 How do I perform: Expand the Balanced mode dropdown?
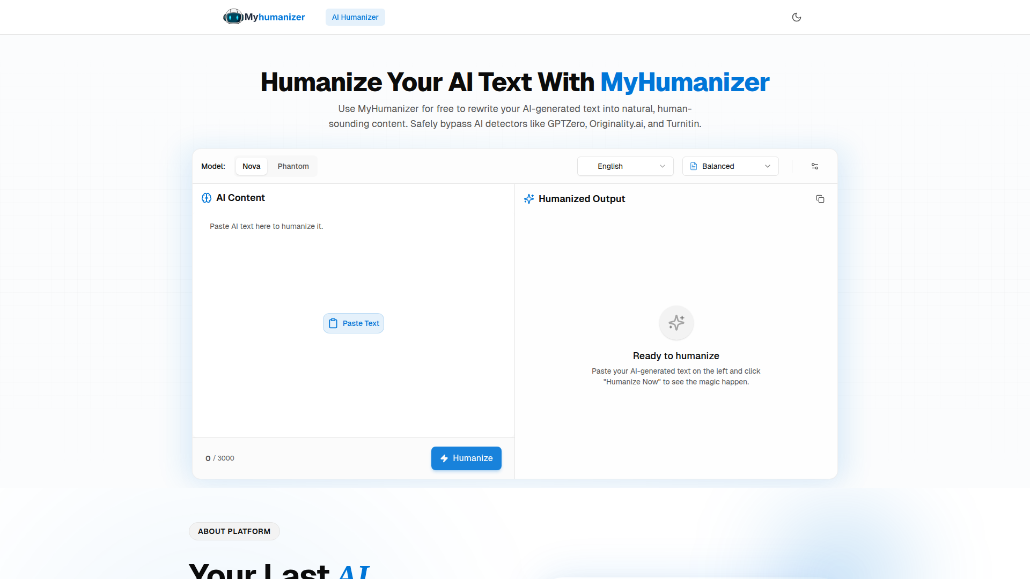point(730,166)
